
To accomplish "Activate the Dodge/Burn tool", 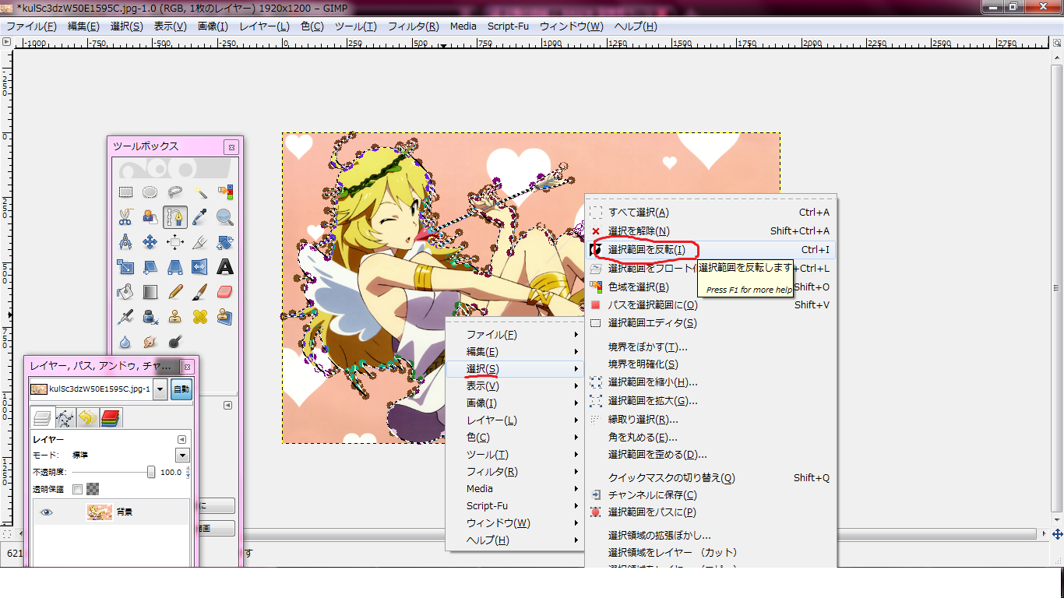I will click(175, 341).
